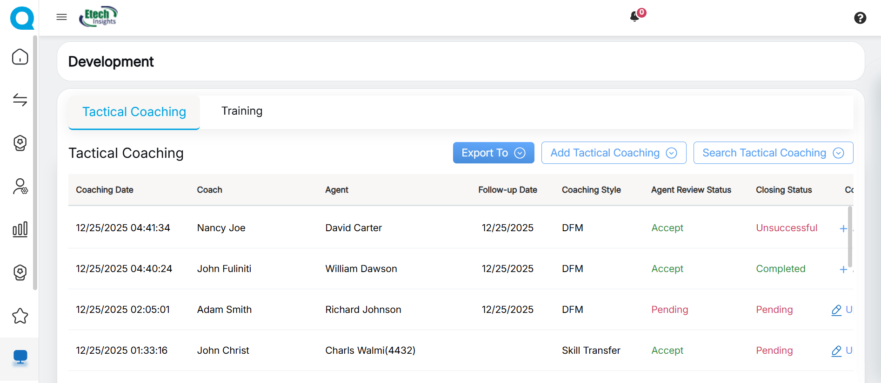
Task: Open the Add Tactical Coaching dropdown
Action: tap(613, 153)
